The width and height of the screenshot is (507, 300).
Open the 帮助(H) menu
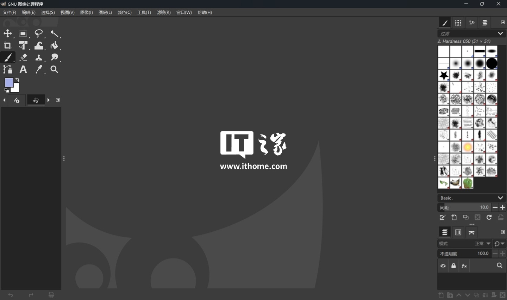coord(205,12)
